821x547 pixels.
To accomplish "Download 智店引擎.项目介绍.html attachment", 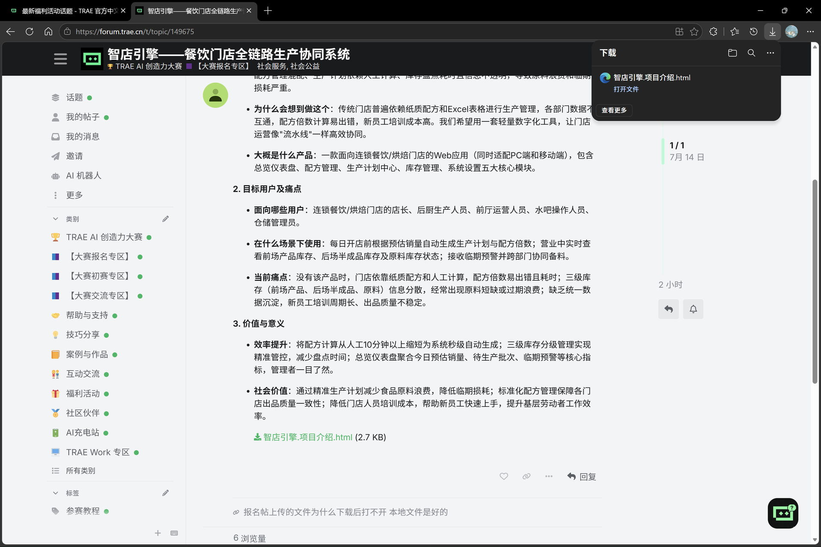I will tap(307, 437).
